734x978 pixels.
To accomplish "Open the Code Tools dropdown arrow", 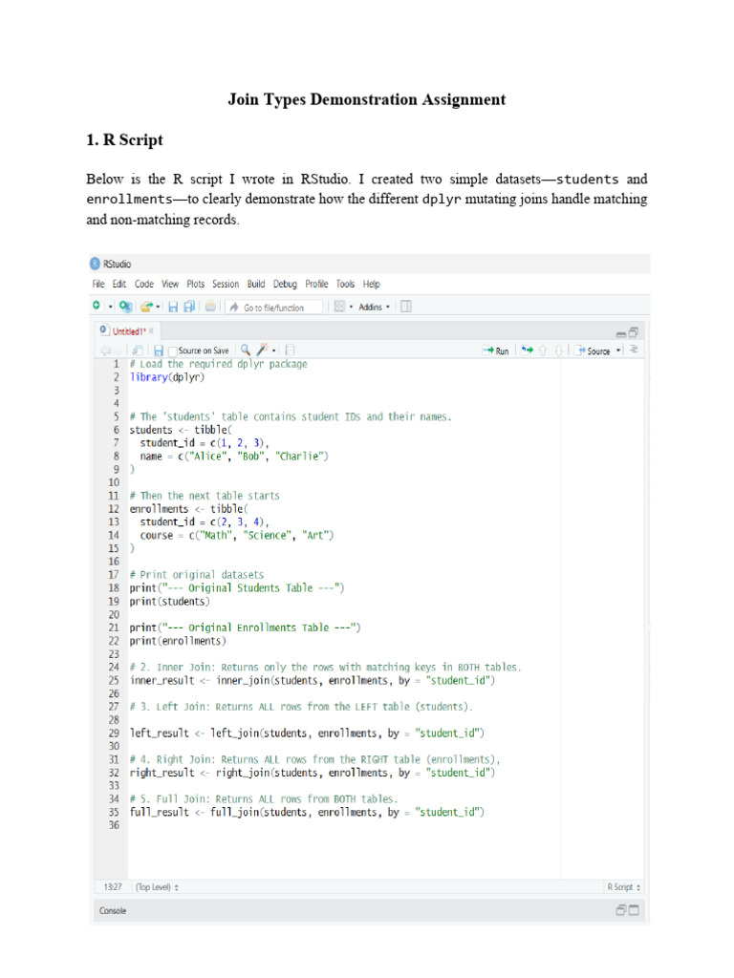I will [274, 351].
